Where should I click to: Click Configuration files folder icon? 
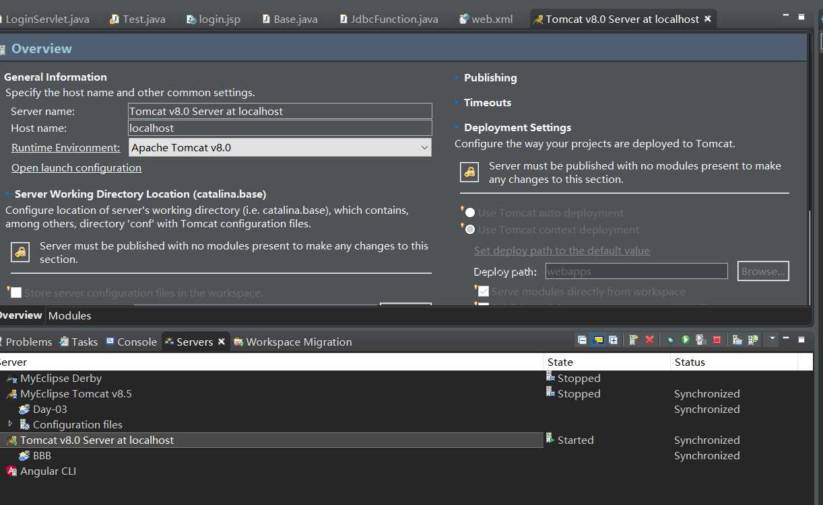pyautogui.click(x=24, y=425)
